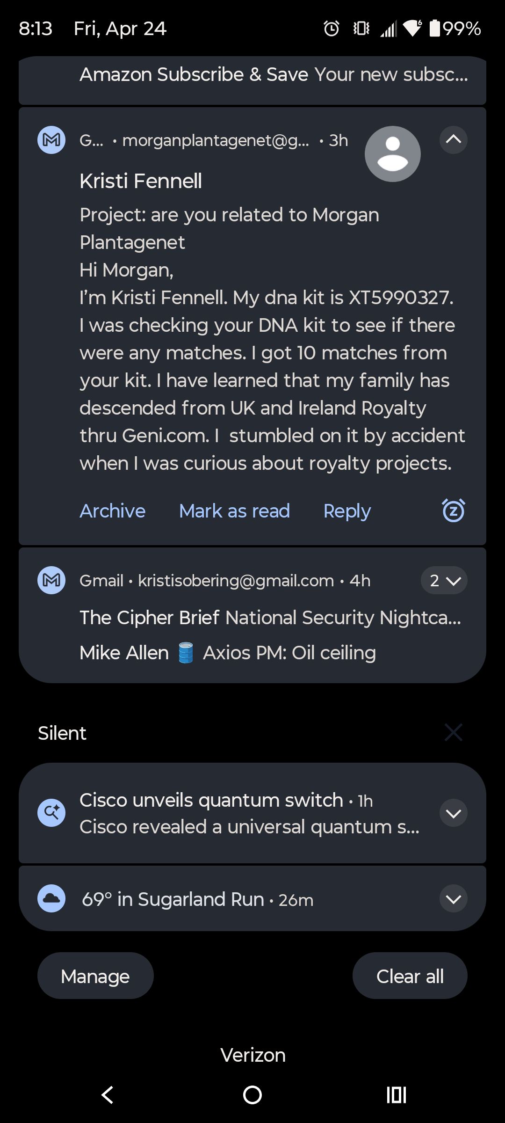Screen dimensions: 505x1123
Task: Tap the Wi-Fi status indicator
Action: tap(411, 29)
